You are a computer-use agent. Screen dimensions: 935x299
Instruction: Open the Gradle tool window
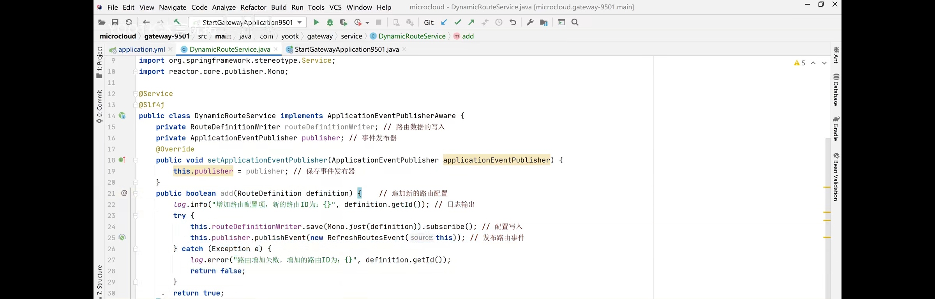(x=836, y=129)
